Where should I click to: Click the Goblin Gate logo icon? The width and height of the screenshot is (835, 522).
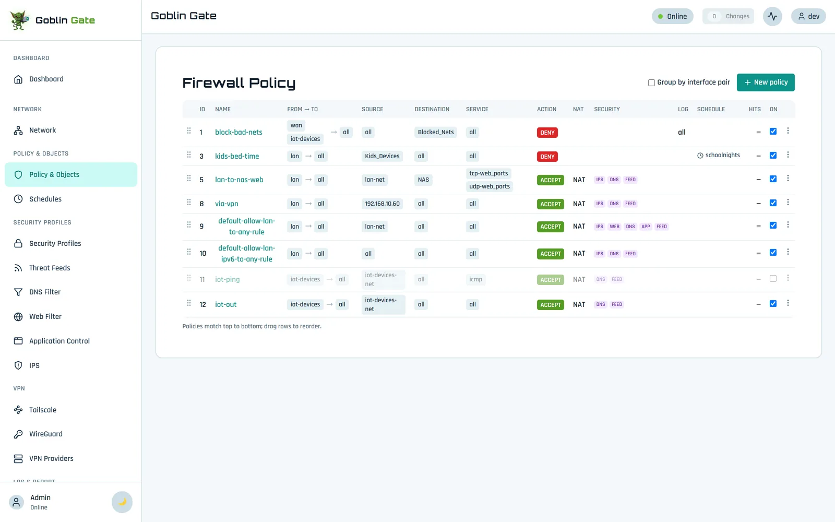[x=19, y=20]
